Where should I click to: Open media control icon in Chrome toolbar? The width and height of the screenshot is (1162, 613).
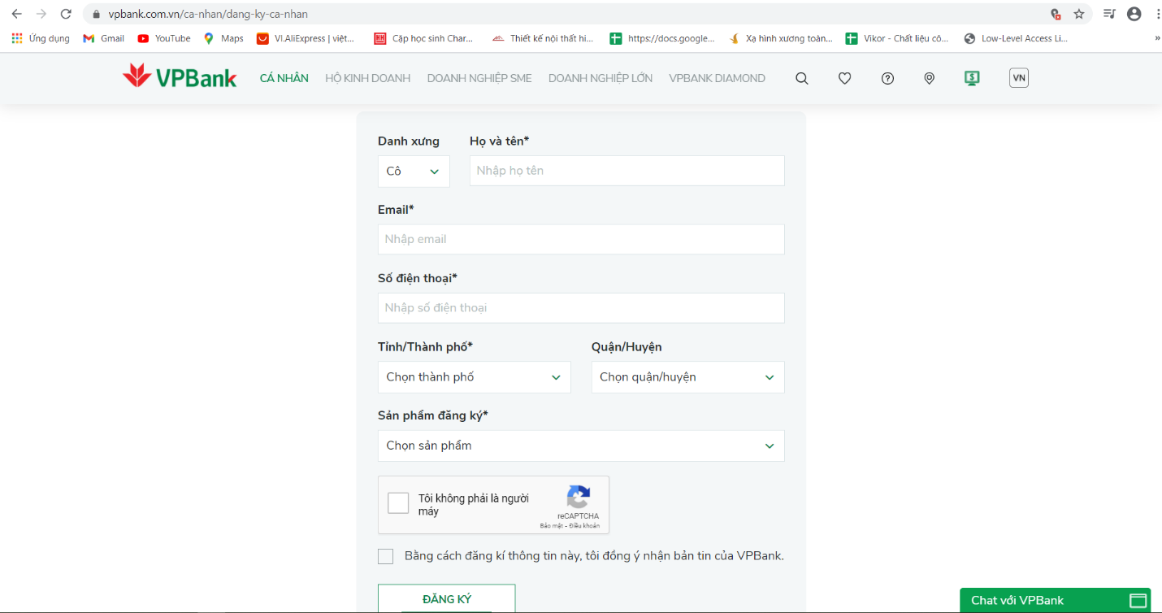click(1110, 14)
